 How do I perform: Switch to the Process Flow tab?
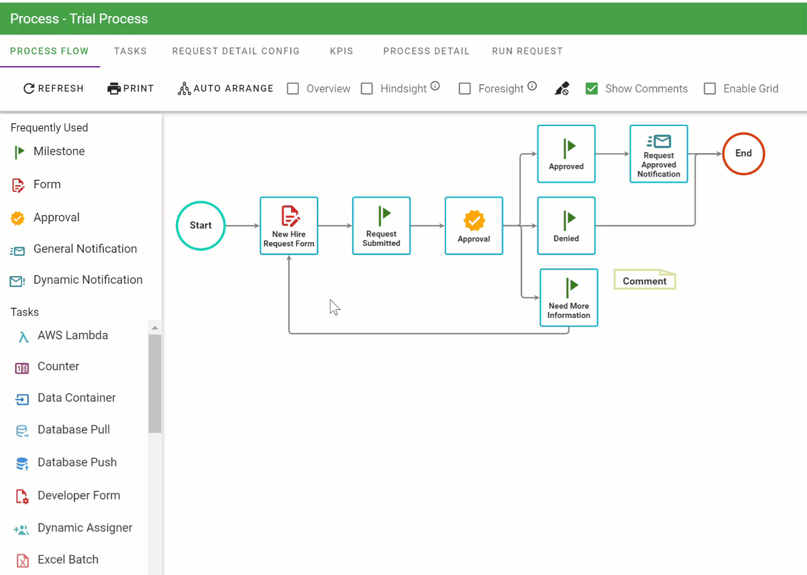pyautogui.click(x=50, y=51)
